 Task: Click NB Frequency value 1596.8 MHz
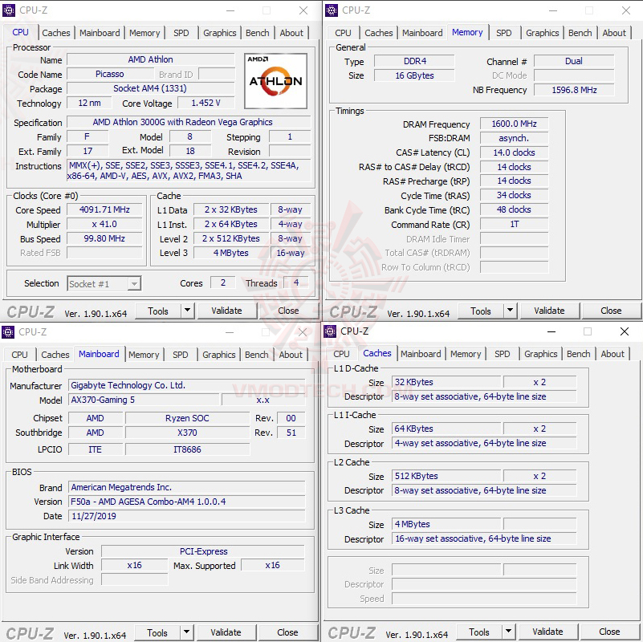(574, 90)
